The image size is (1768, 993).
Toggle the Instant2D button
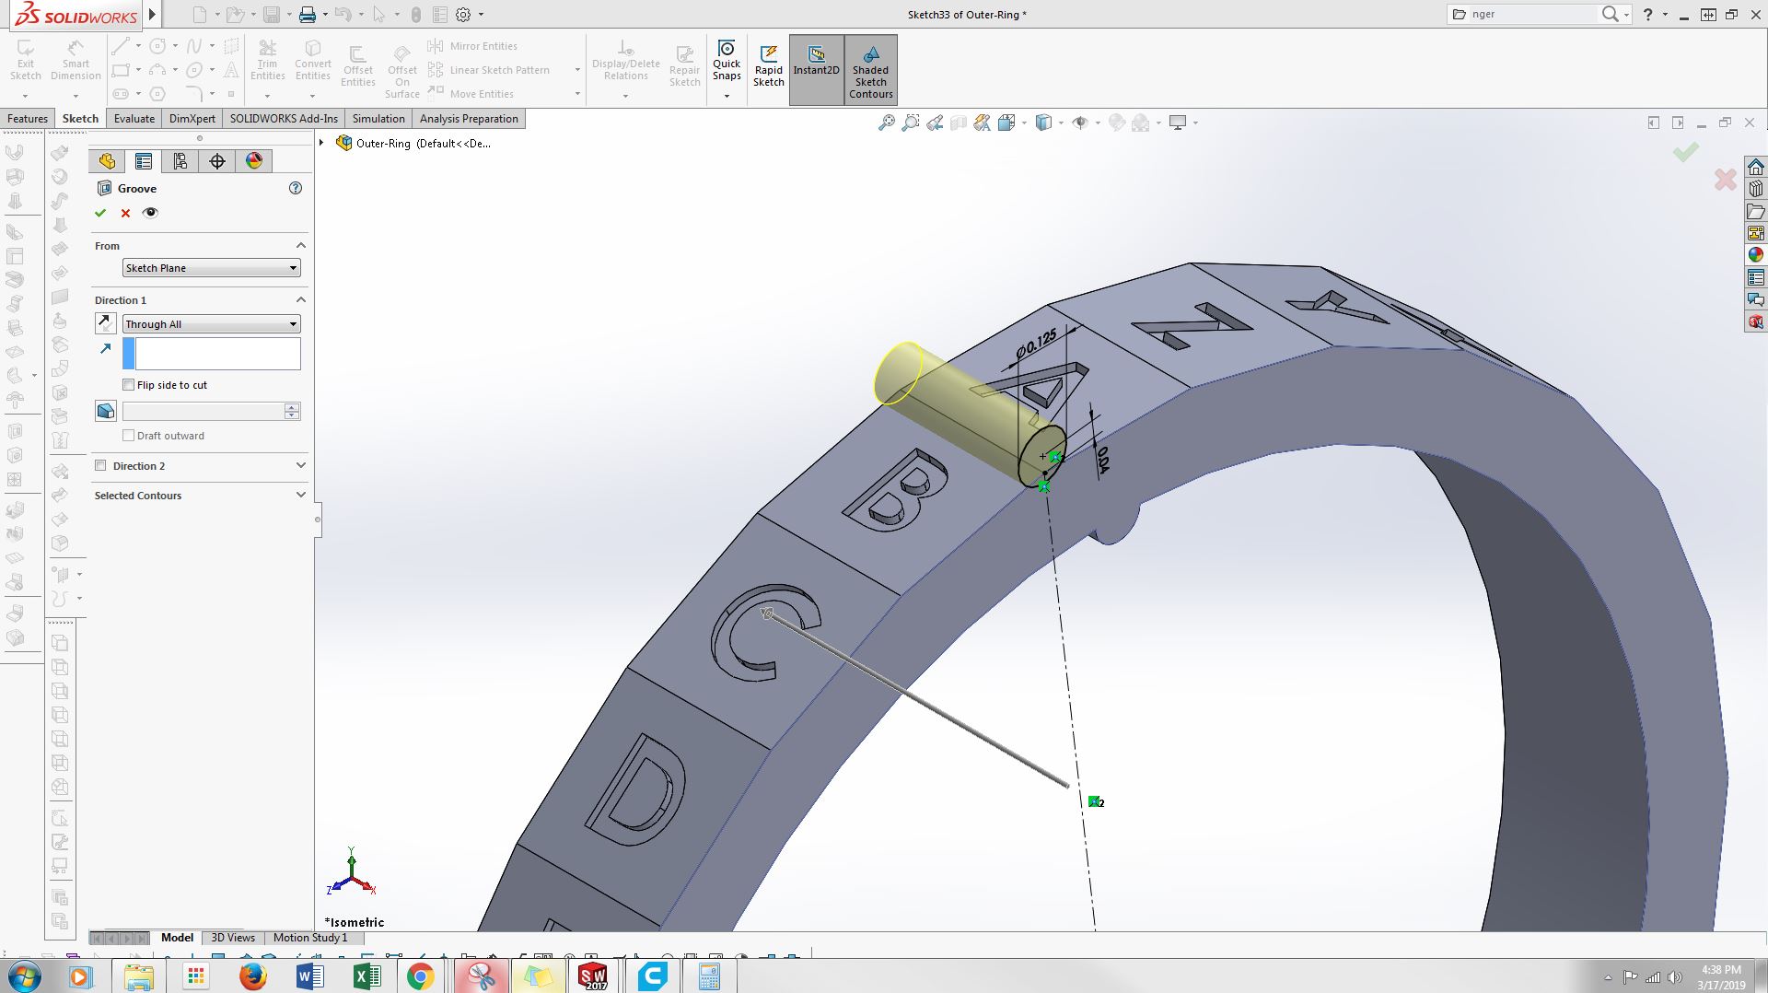(x=816, y=68)
